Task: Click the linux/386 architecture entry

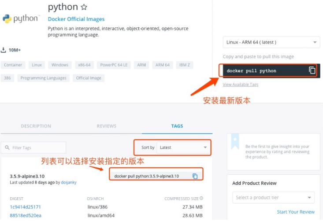Action: tap(97, 207)
